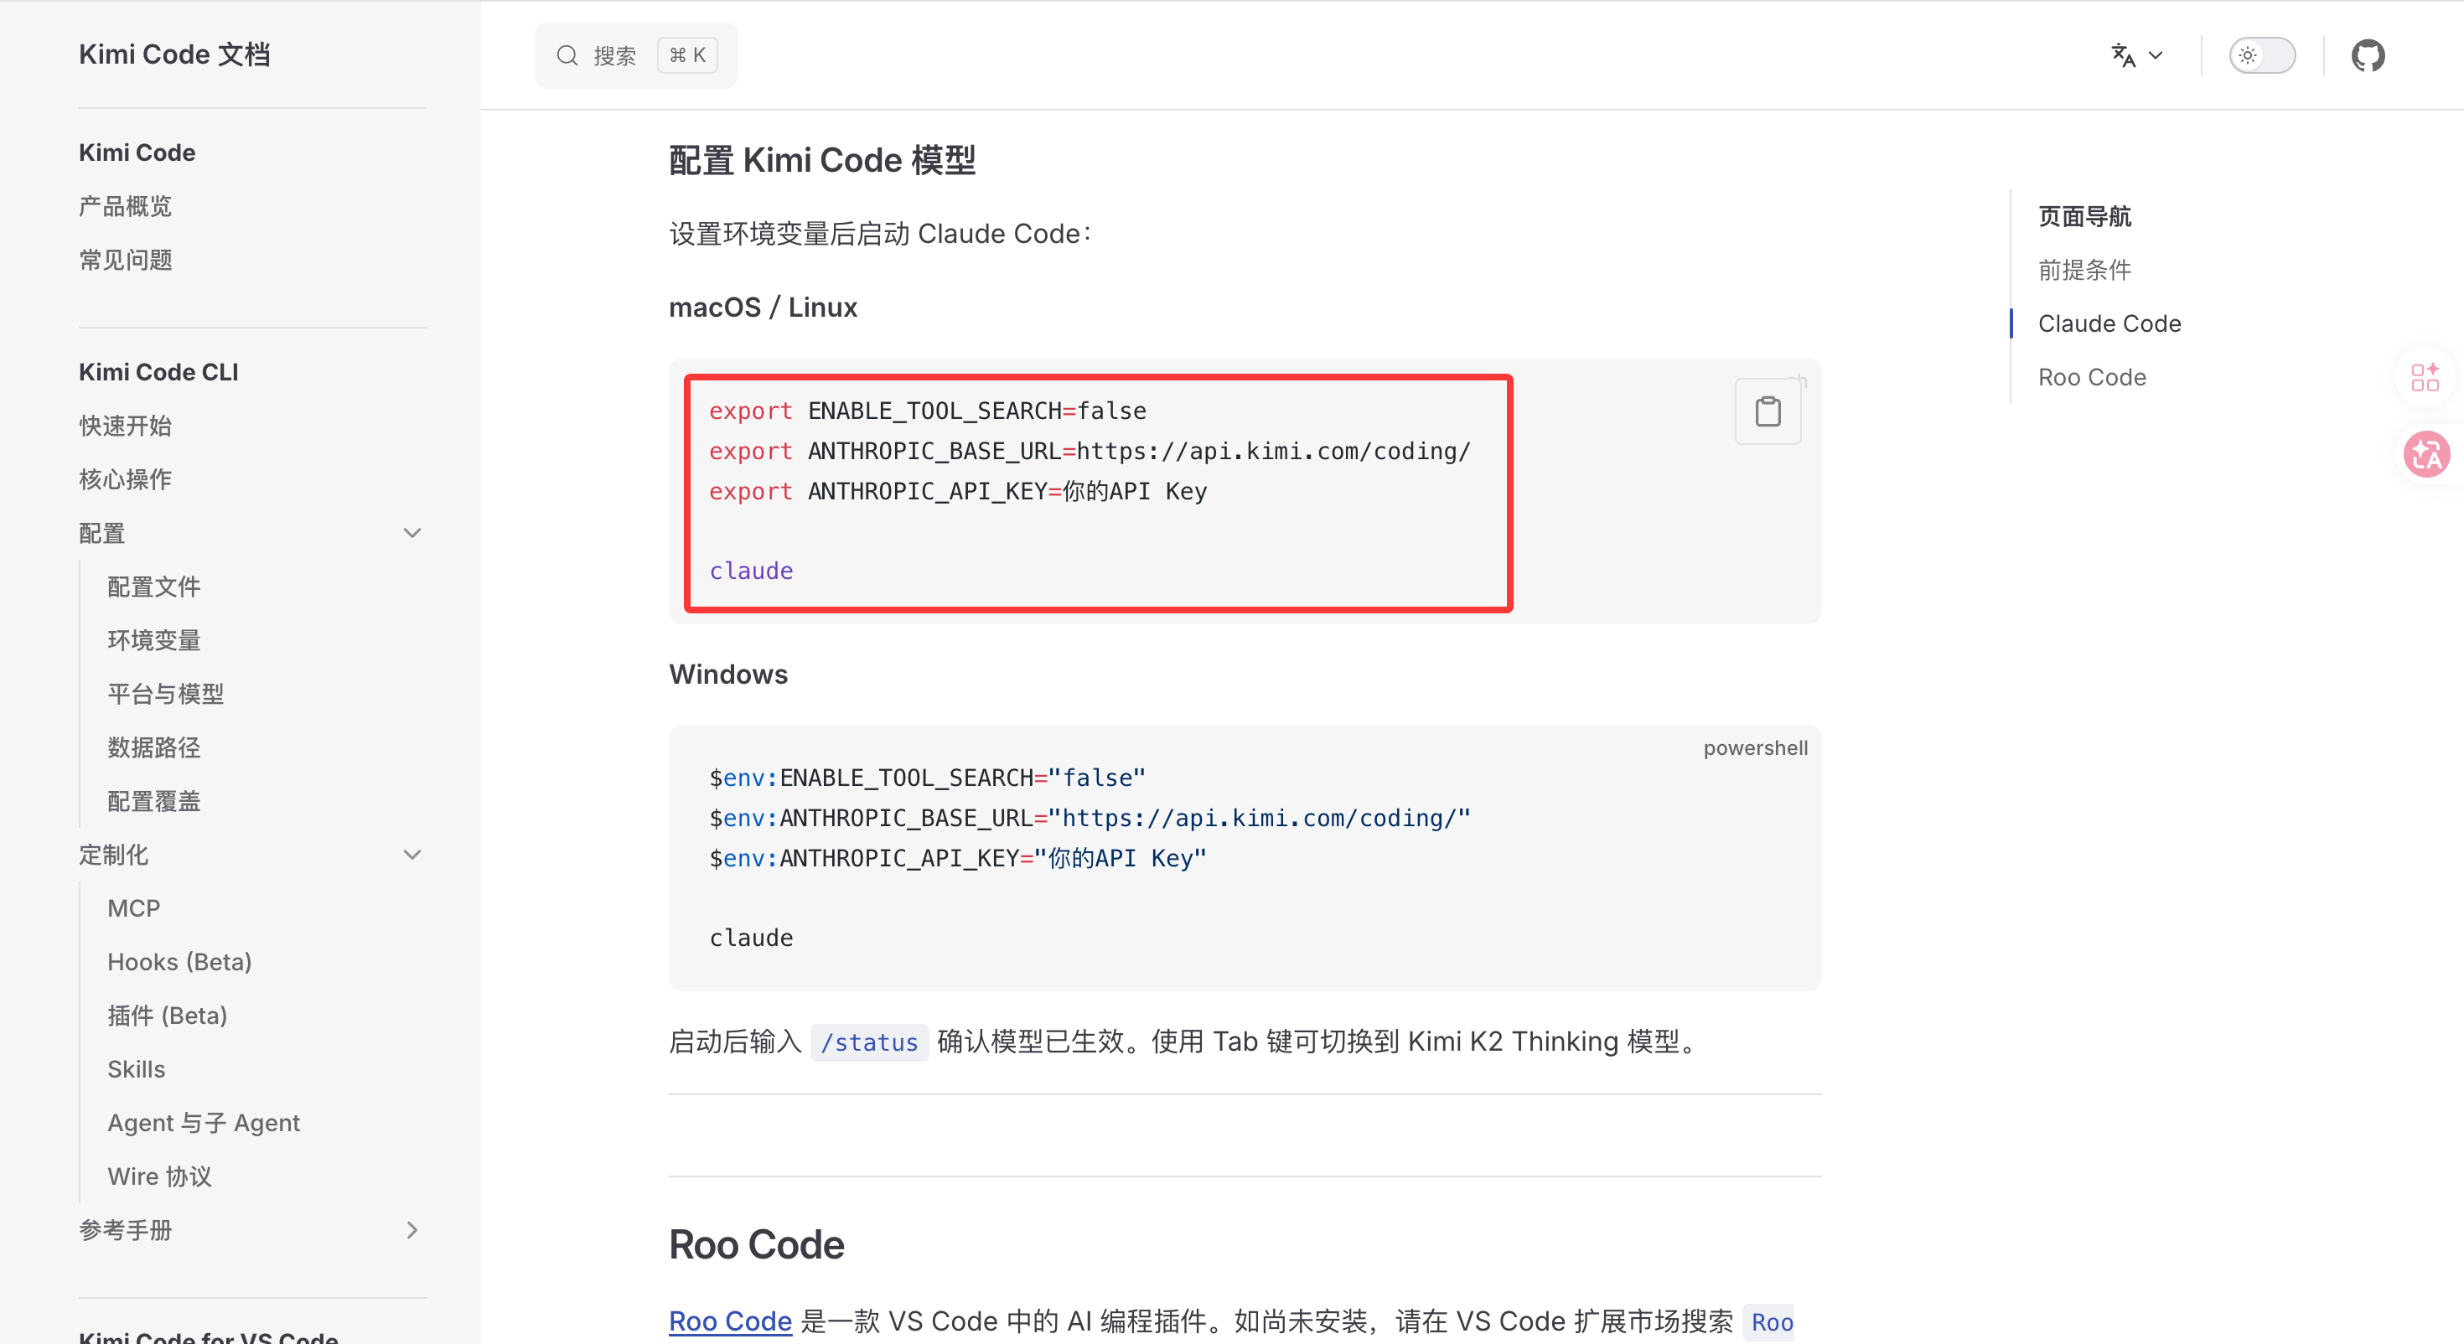Navigate to Hooks (Beta) page

179,961
